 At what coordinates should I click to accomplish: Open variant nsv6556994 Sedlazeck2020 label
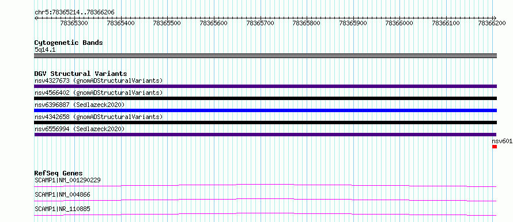(80, 129)
